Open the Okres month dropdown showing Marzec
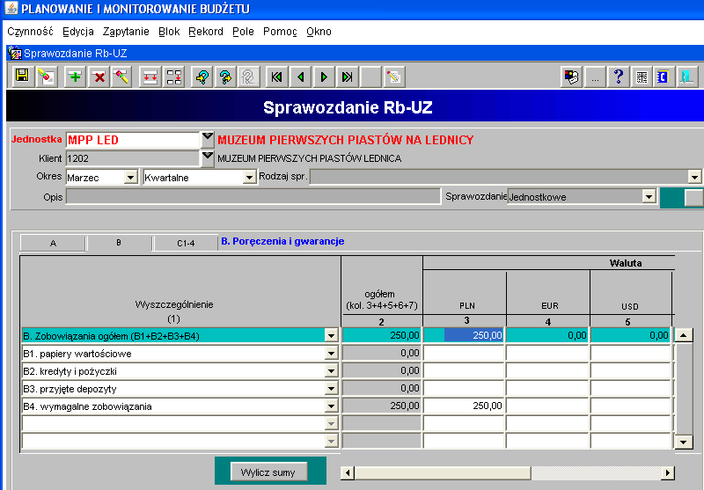The height and width of the screenshot is (490, 704). coord(130,177)
